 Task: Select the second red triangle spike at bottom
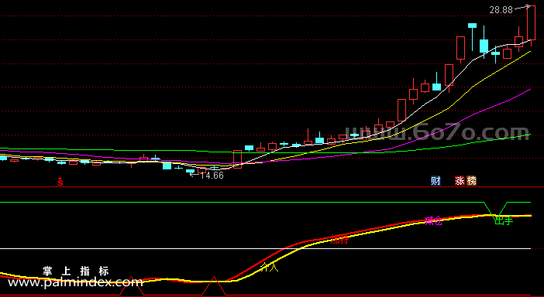214,286
